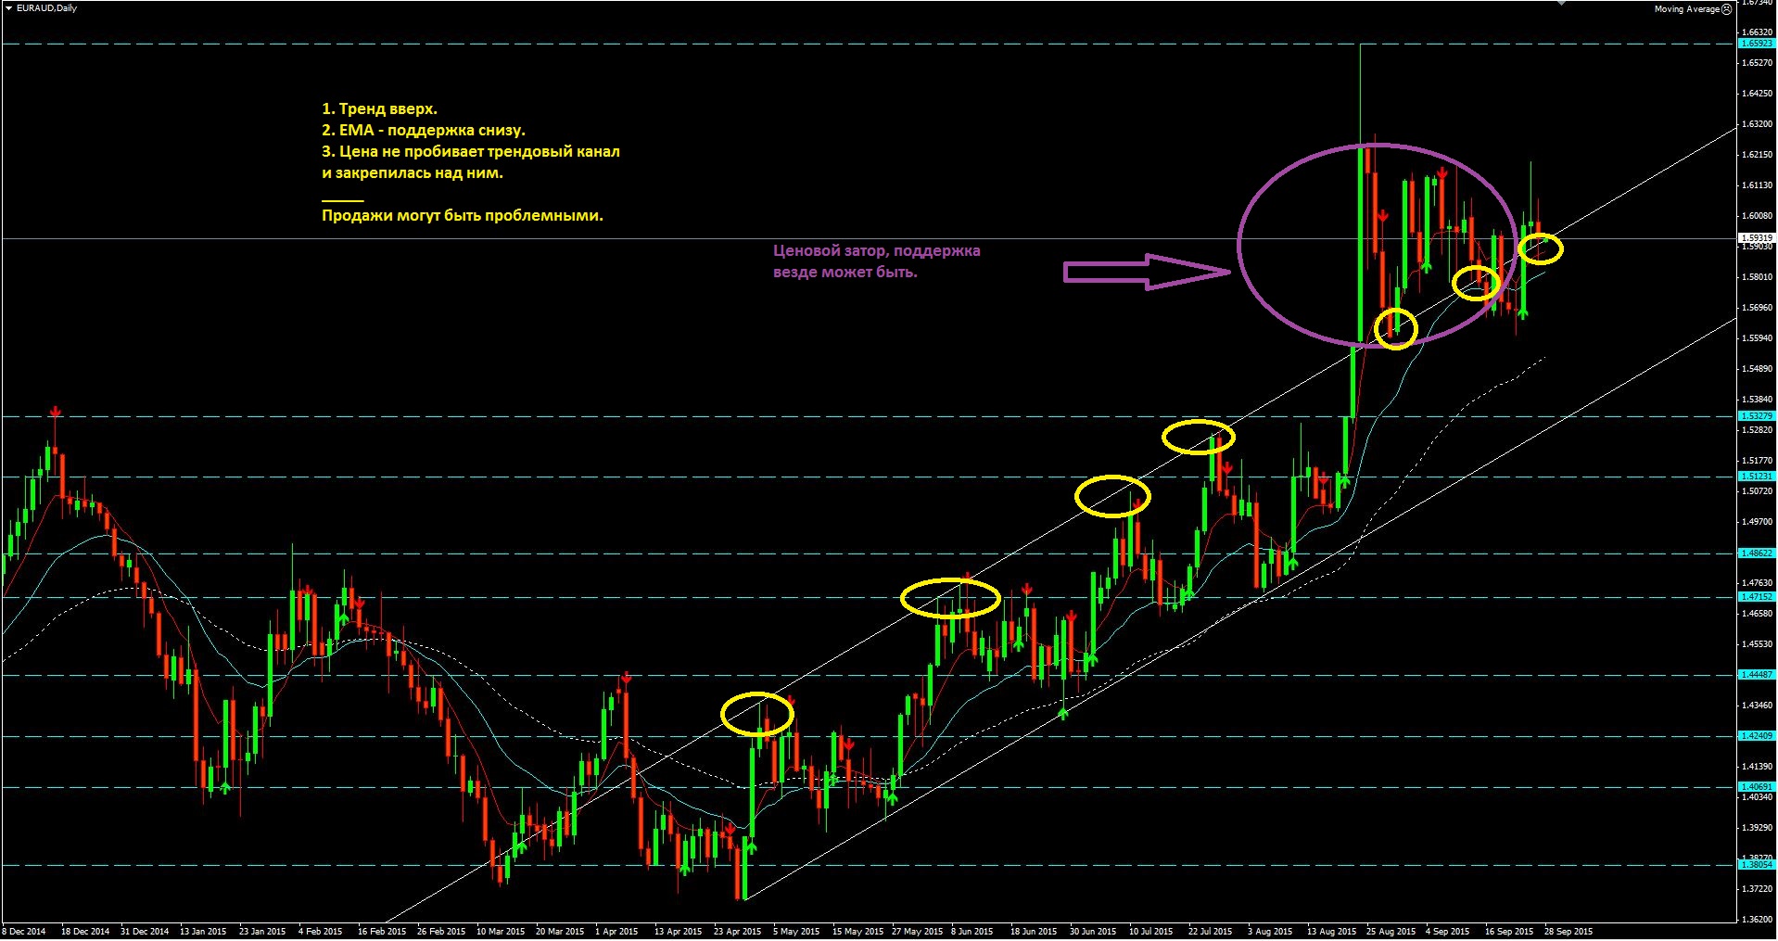Select the '2. EMA - поддержка снизу.' text label
The image size is (1778, 941).
pyautogui.click(x=424, y=131)
